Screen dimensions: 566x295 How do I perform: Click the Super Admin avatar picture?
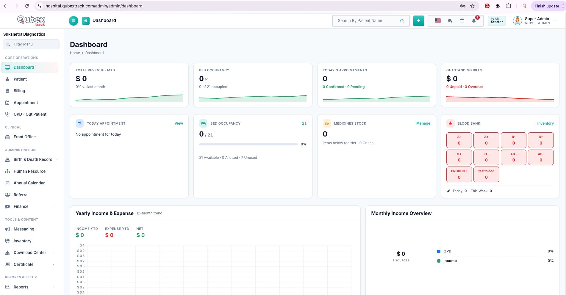pyautogui.click(x=517, y=21)
